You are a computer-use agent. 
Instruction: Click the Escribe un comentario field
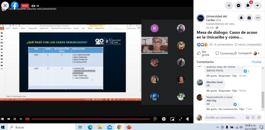[224, 117]
